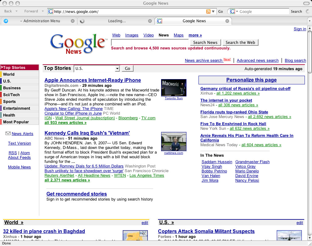Image resolution: width=312 pixels, height=246 pixels.
Task: Click the site favicon in the address bar
Action: click(x=51, y=11)
